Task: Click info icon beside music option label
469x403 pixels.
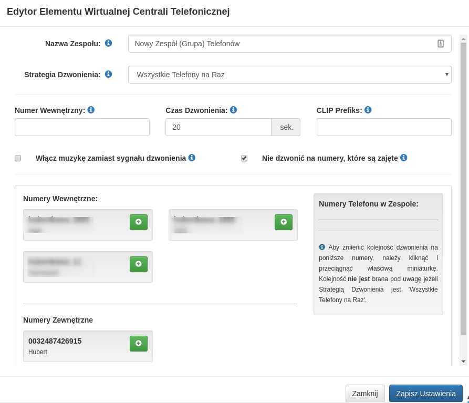Action: pyautogui.click(x=192, y=158)
